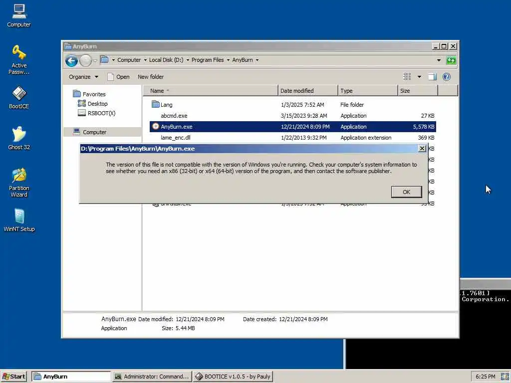
Task: Close the AnyBurn.exe error dialog
Action: point(422,149)
